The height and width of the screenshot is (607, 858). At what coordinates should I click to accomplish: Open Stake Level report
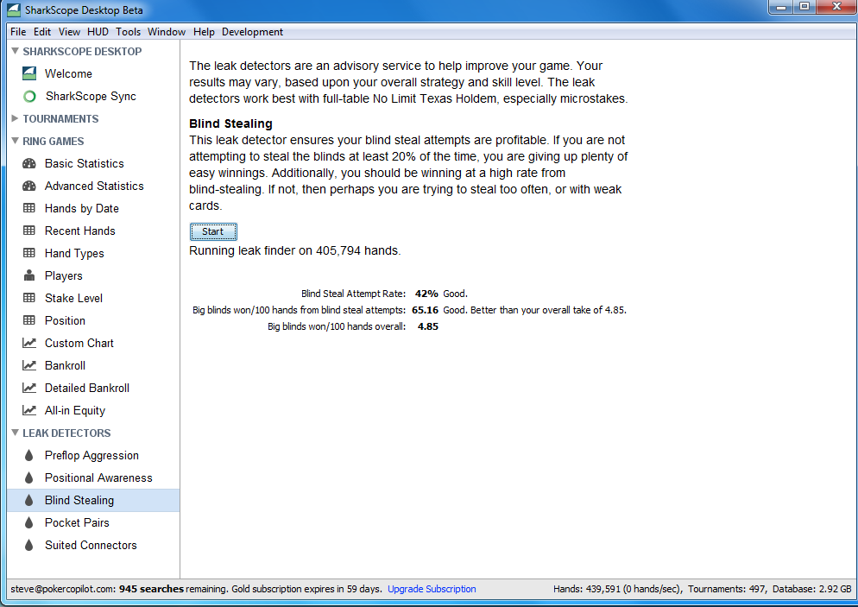tap(73, 298)
